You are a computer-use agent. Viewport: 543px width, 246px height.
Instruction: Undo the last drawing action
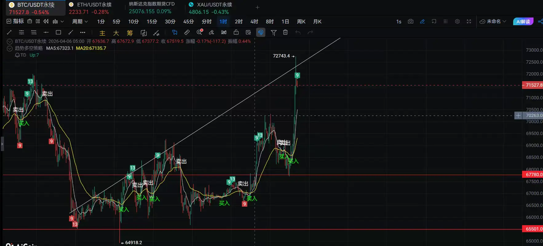click(x=298, y=32)
